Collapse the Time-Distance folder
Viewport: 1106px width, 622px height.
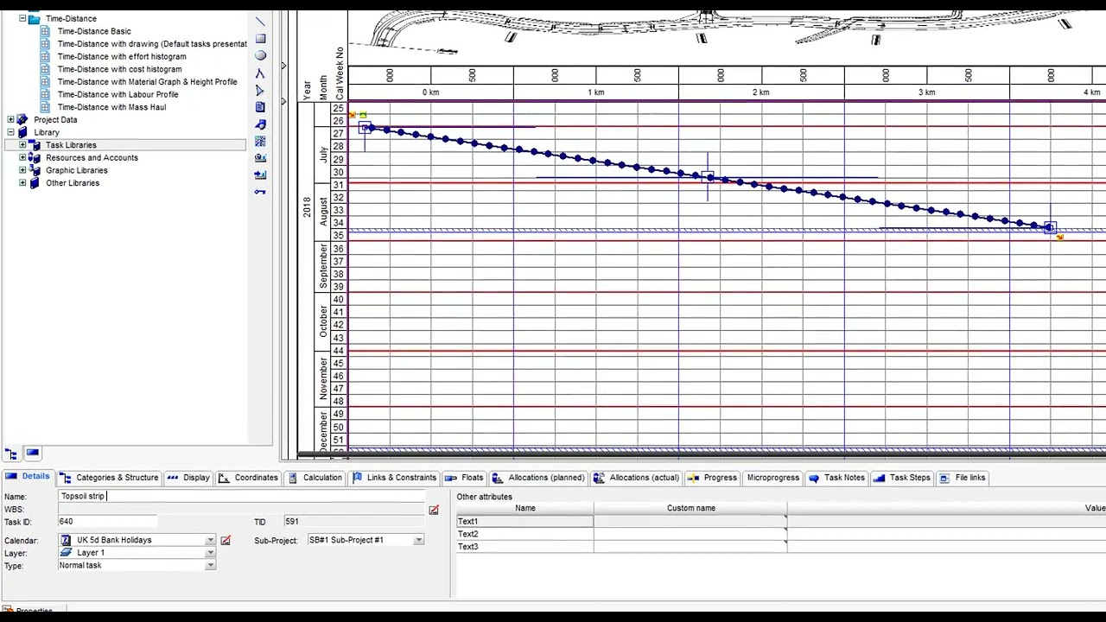pyautogui.click(x=22, y=18)
